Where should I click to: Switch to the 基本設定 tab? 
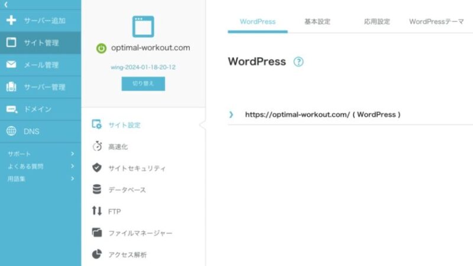pos(318,22)
